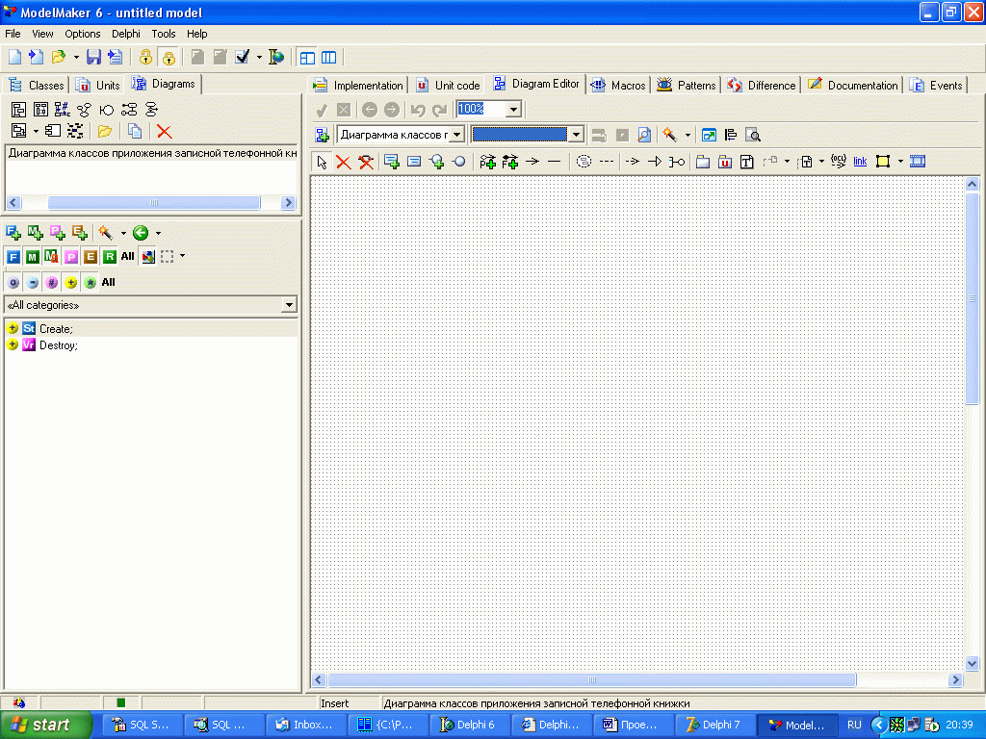
Task: Click the Add Property icon
Action: click(x=58, y=232)
